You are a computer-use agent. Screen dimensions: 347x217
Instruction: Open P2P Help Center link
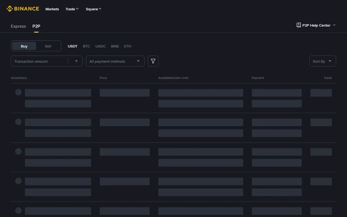(x=316, y=25)
